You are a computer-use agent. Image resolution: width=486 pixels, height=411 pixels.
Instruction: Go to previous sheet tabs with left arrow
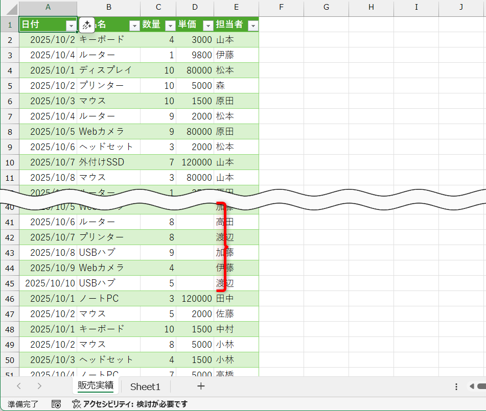[19, 386]
